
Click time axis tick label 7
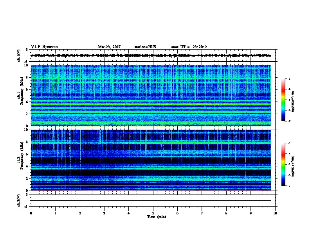(x=202, y=213)
